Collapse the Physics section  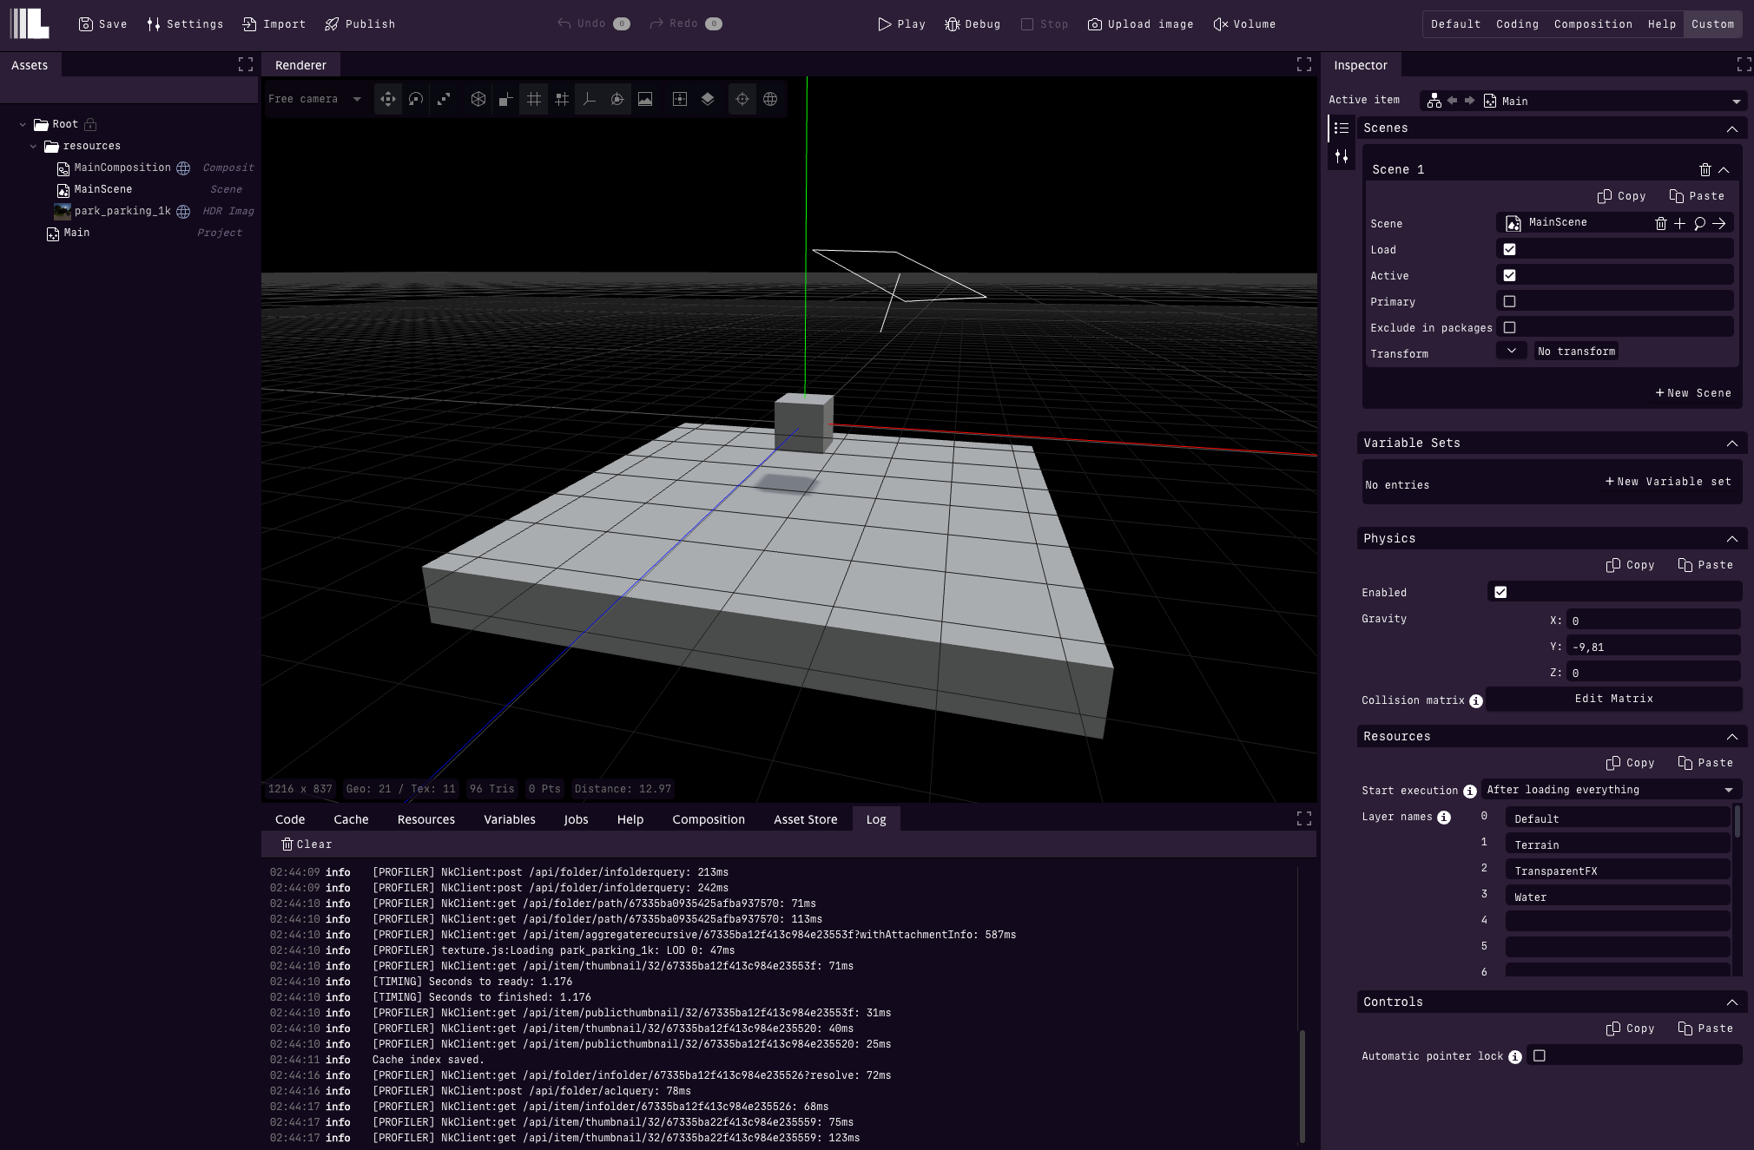(x=1731, y=539)
